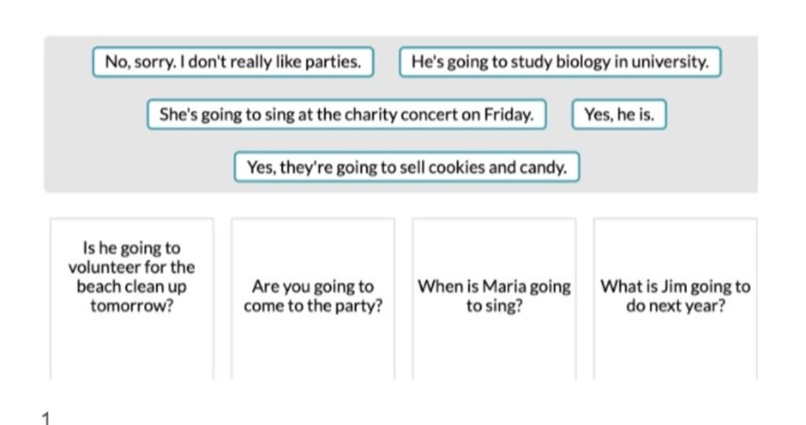The width and height of the screenshot is (806, 425).
Task: Choose "She's going to sing at the charity concert" chip
Action: (x=346, y=115)
